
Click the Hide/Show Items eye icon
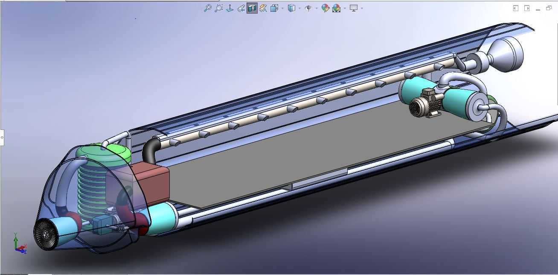click(308, 8)
